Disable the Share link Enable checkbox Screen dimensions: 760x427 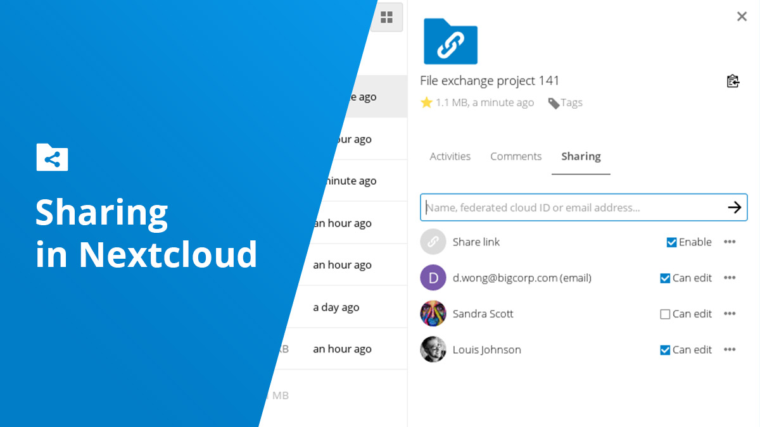click(x=671, y=242)
